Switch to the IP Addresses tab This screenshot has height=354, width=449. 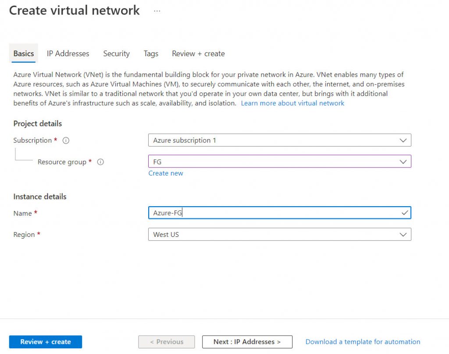(x=68, y=54)
